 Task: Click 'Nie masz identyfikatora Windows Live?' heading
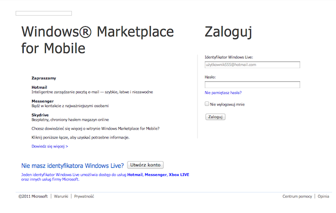tap(72, 166)
